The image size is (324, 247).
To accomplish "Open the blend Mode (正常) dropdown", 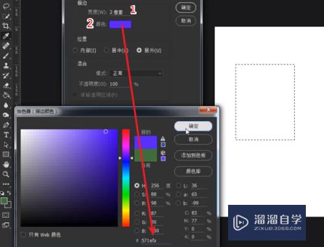I will pyautogui.click(x=136, y=73).
